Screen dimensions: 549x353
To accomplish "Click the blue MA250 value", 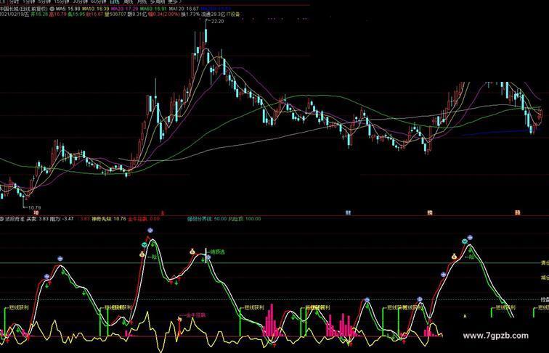I will click(x=216, y=9).
